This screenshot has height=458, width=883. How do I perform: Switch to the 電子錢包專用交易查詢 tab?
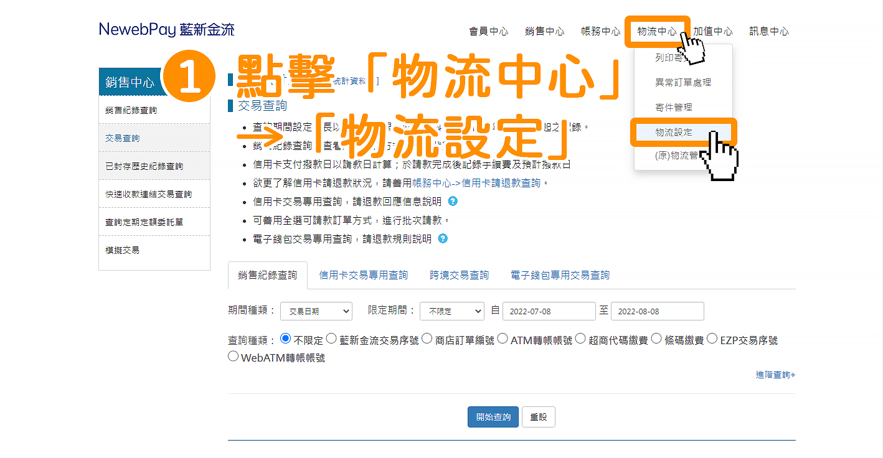[x=559, y=274]
